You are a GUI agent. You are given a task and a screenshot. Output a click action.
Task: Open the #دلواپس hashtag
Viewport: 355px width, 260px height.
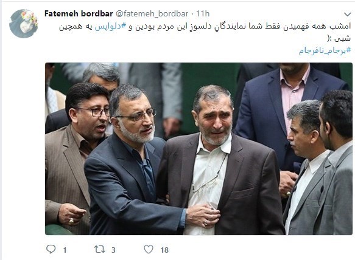110,27
